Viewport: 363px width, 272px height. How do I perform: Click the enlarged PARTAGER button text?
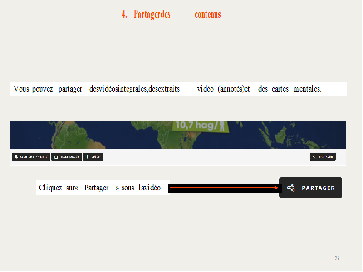(318, 188)
